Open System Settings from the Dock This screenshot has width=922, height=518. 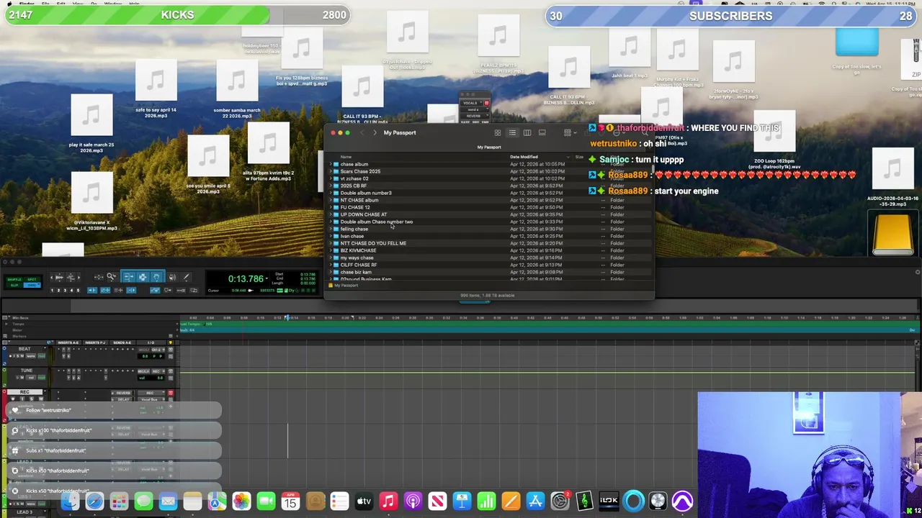(x=560, y=501)
